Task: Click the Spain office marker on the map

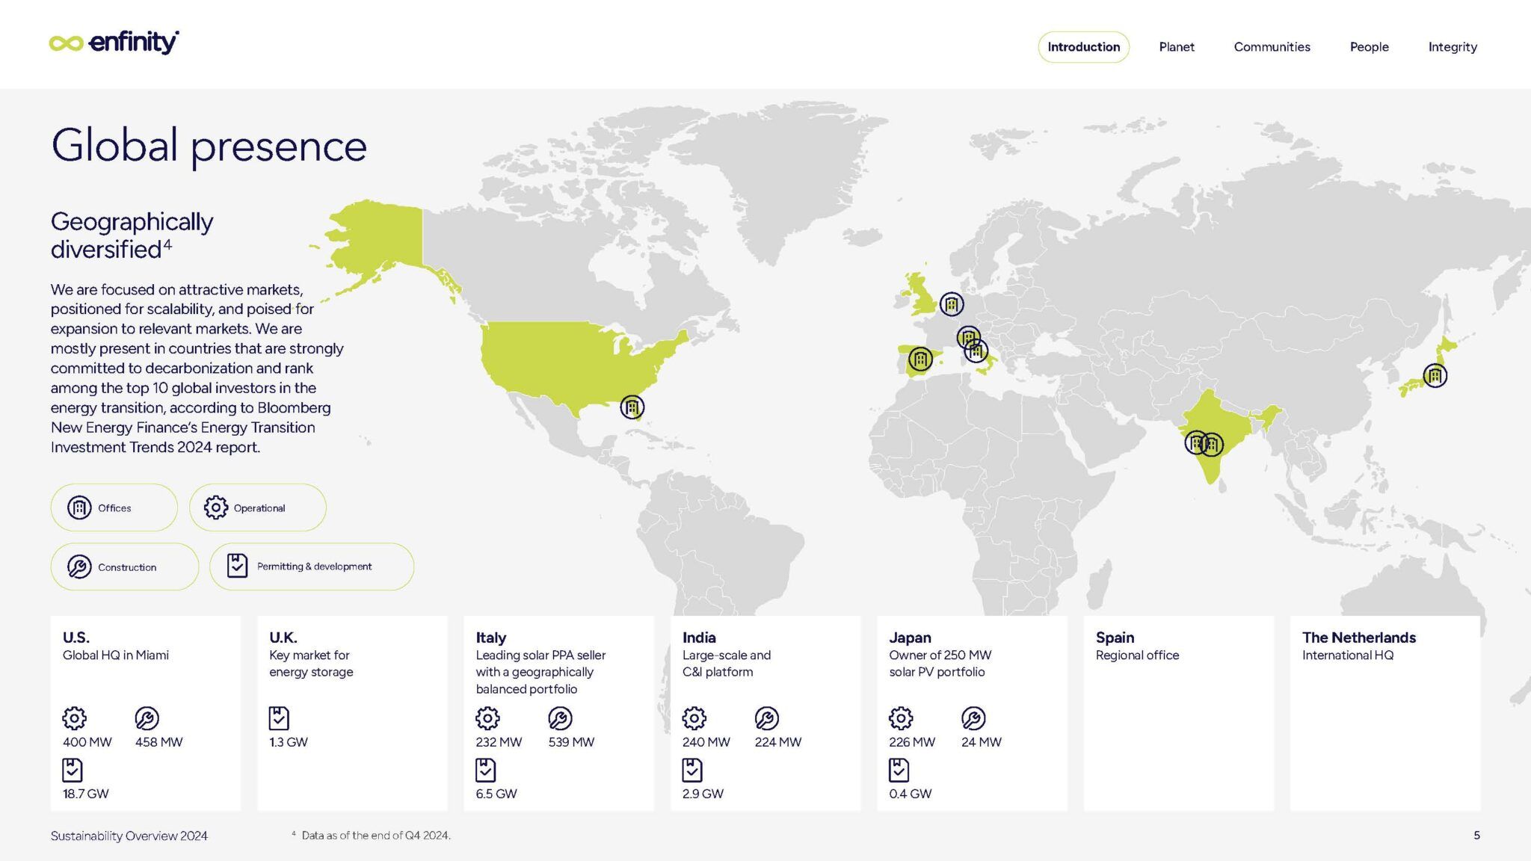Action: [x=920, y=359]
